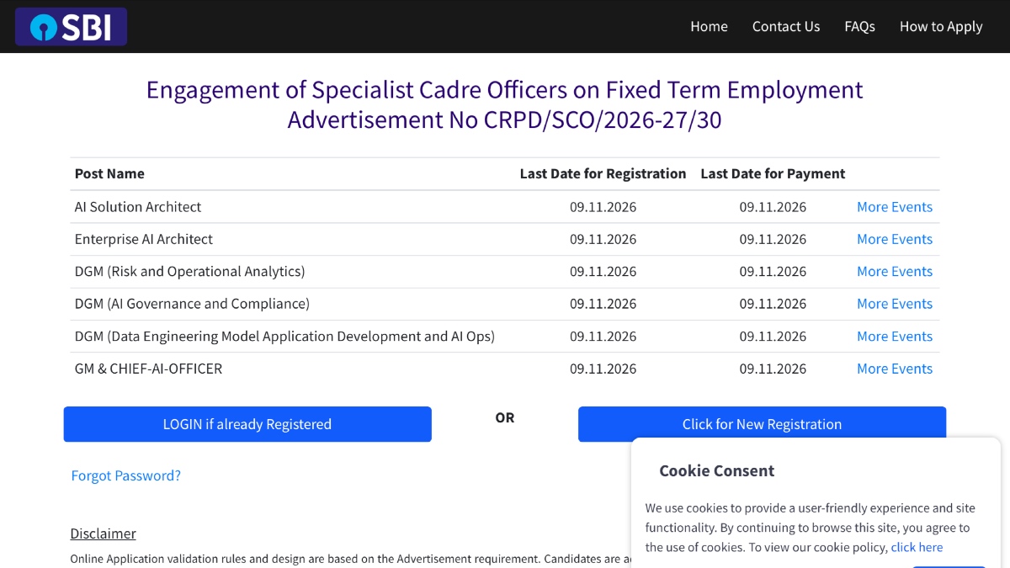
Task: Open More Events for DGM AI Governance and Compliance
Action: click(895, 304)
